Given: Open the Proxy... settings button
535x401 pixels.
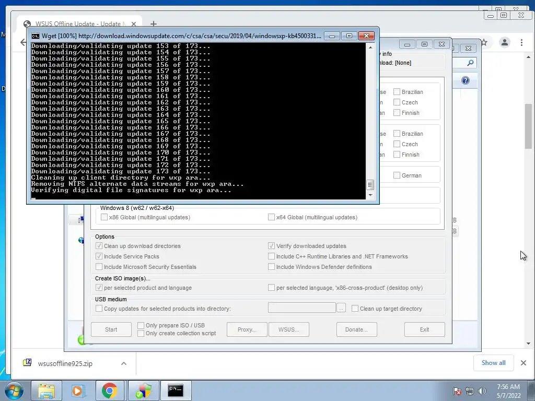Looking at the screenshot, I should [247, 329].
